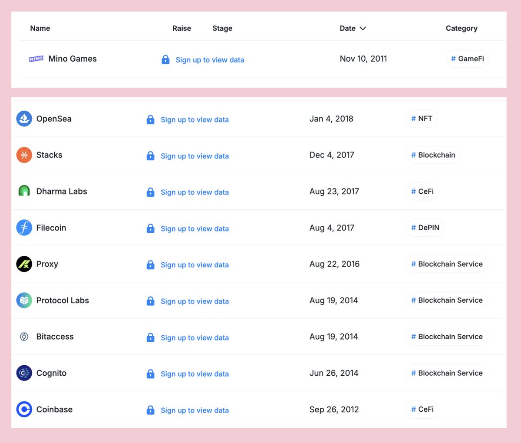Screen dimensions: 521x443
Task: Select the CeFi tag on Dharma Labs row
Action: click(422, 191)
